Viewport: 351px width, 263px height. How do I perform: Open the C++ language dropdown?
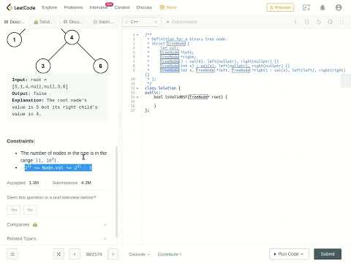(x=141, y=22)
